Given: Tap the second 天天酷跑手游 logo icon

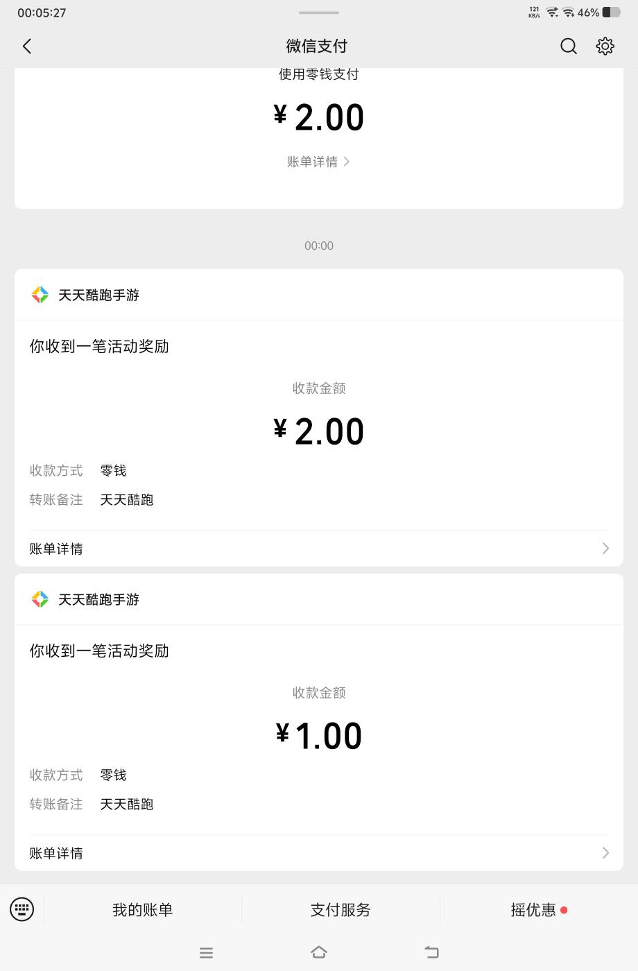Looking at the screenshot, I should 40,599.
